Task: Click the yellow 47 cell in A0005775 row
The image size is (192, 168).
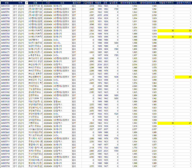Action: click(184, 123)
